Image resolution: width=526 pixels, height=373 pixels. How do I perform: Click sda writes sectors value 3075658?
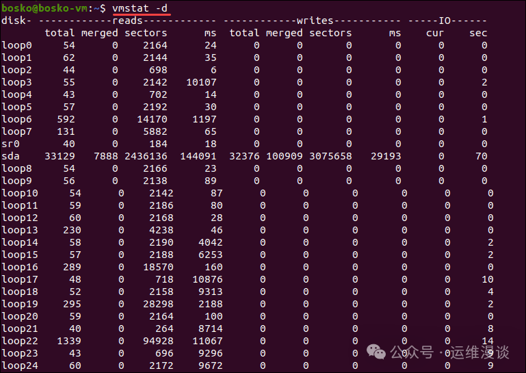pyautogui.click(x=330, y=157)
